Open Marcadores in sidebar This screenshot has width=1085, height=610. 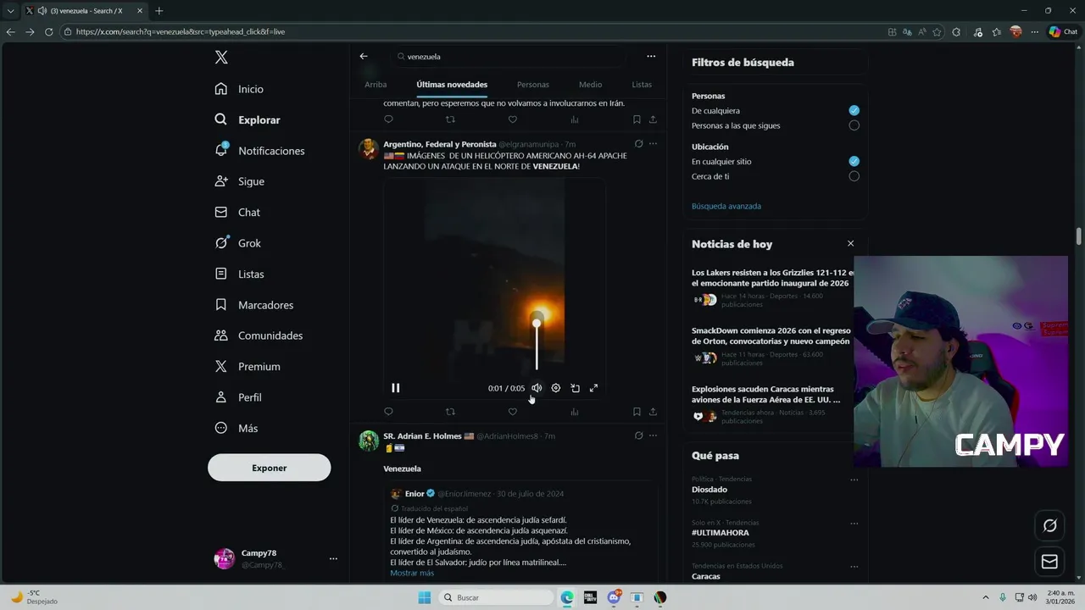(x=254, y=305)
